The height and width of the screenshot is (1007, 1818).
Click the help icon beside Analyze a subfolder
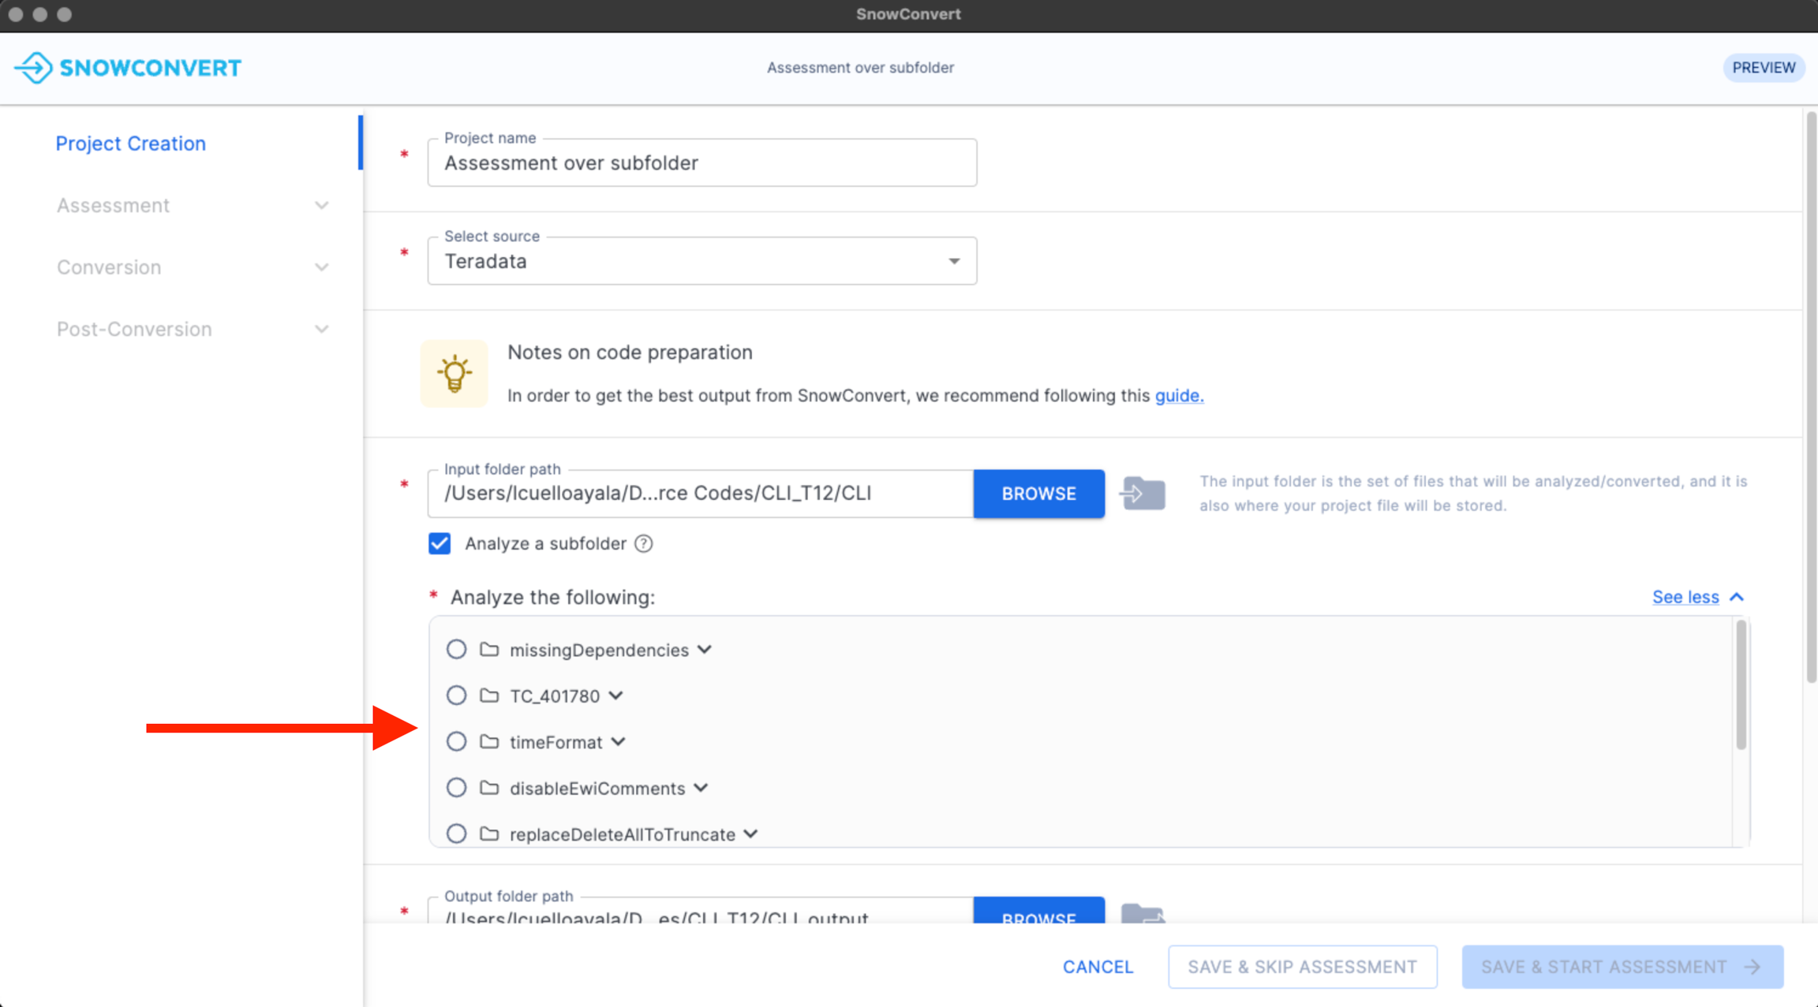click(x=644, y=543)
